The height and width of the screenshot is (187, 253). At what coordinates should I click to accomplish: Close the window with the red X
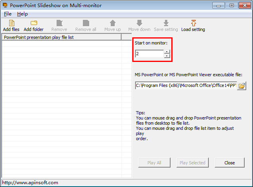pyautogui.click(x=245, y=6)
